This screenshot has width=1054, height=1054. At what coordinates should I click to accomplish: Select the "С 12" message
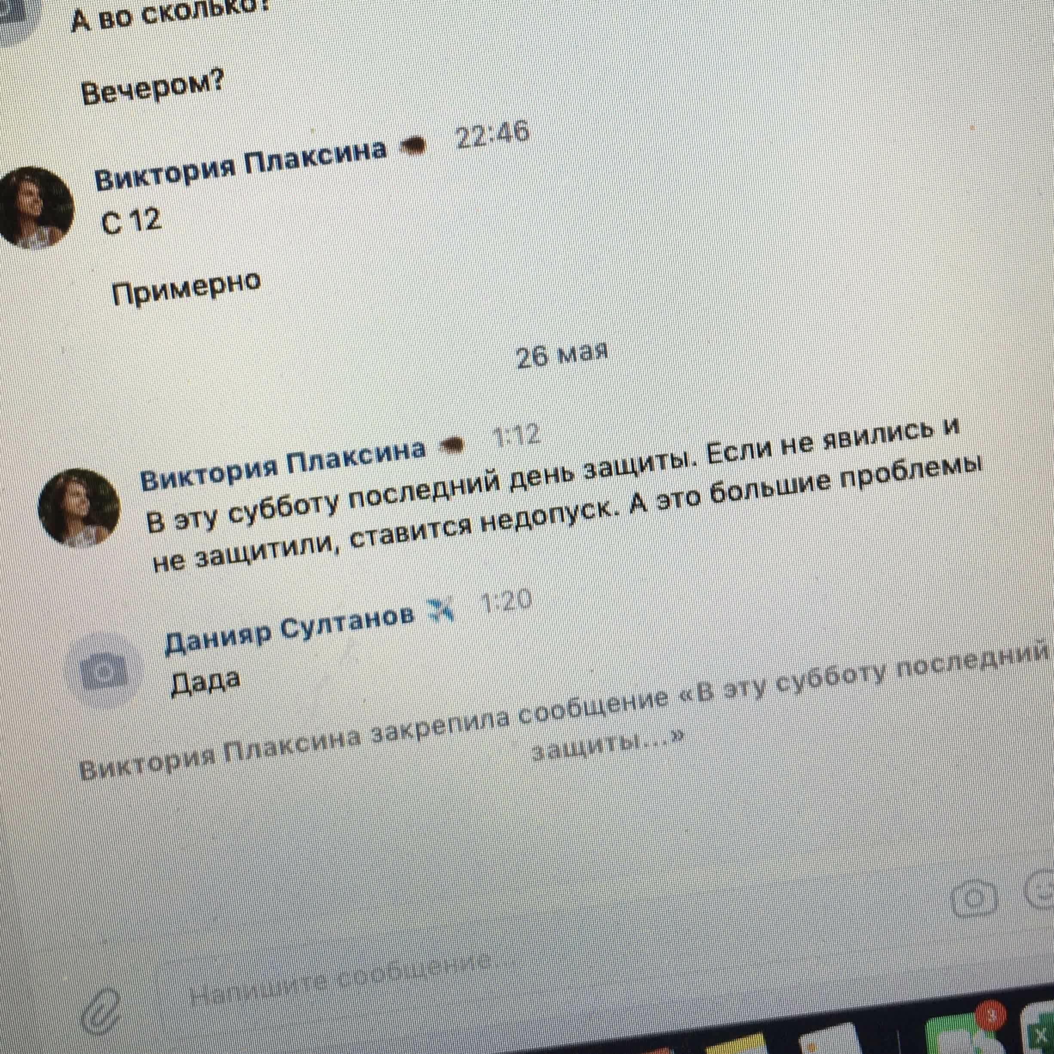tap(131, 222)
